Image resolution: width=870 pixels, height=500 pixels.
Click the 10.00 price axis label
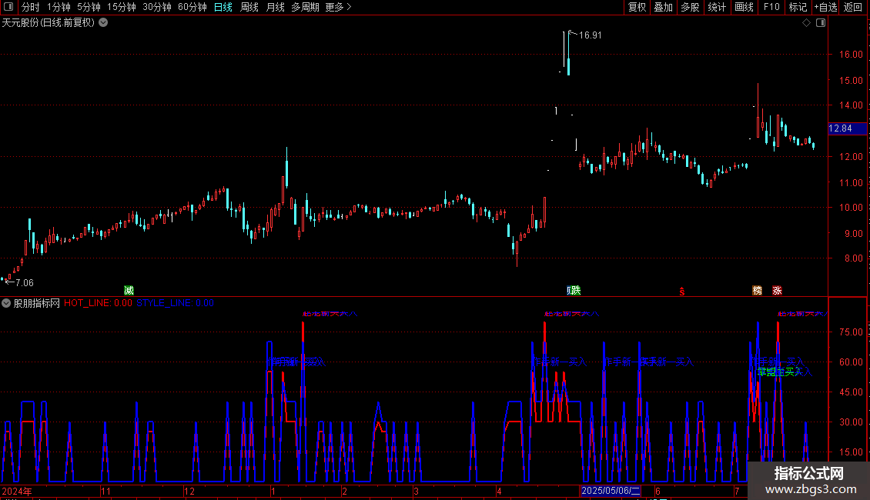(x=851, y=208)
